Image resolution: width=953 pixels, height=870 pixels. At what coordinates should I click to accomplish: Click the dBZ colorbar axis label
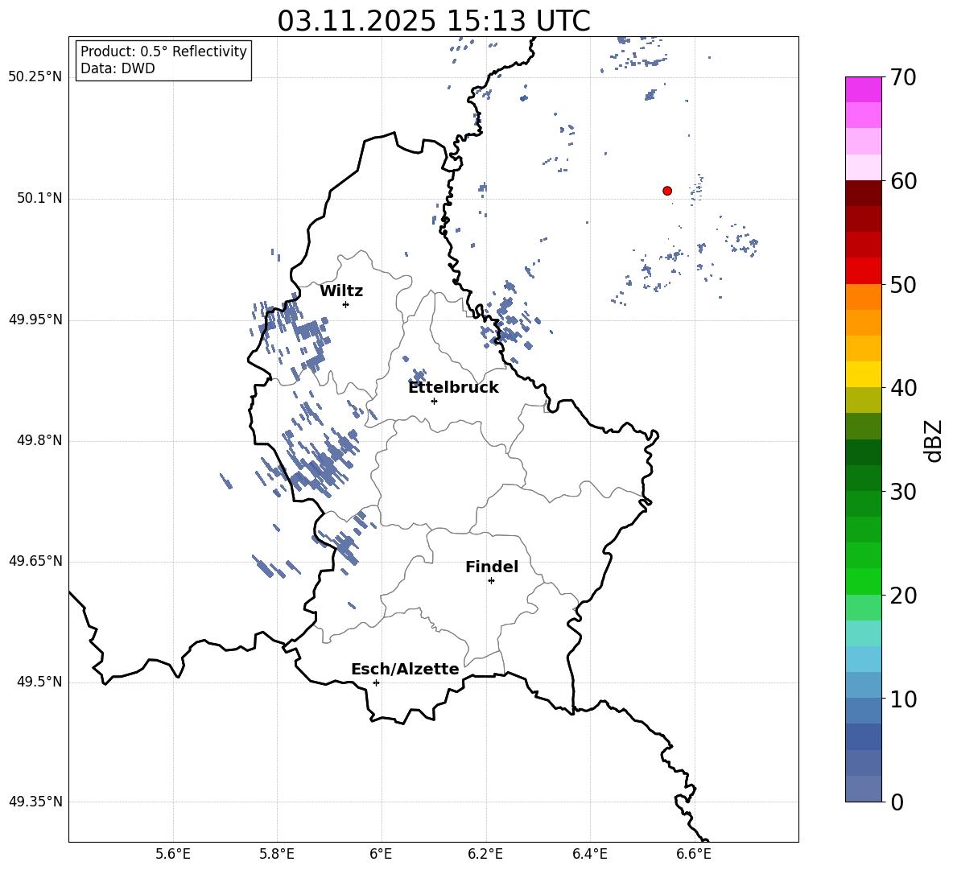click(934, 440)
